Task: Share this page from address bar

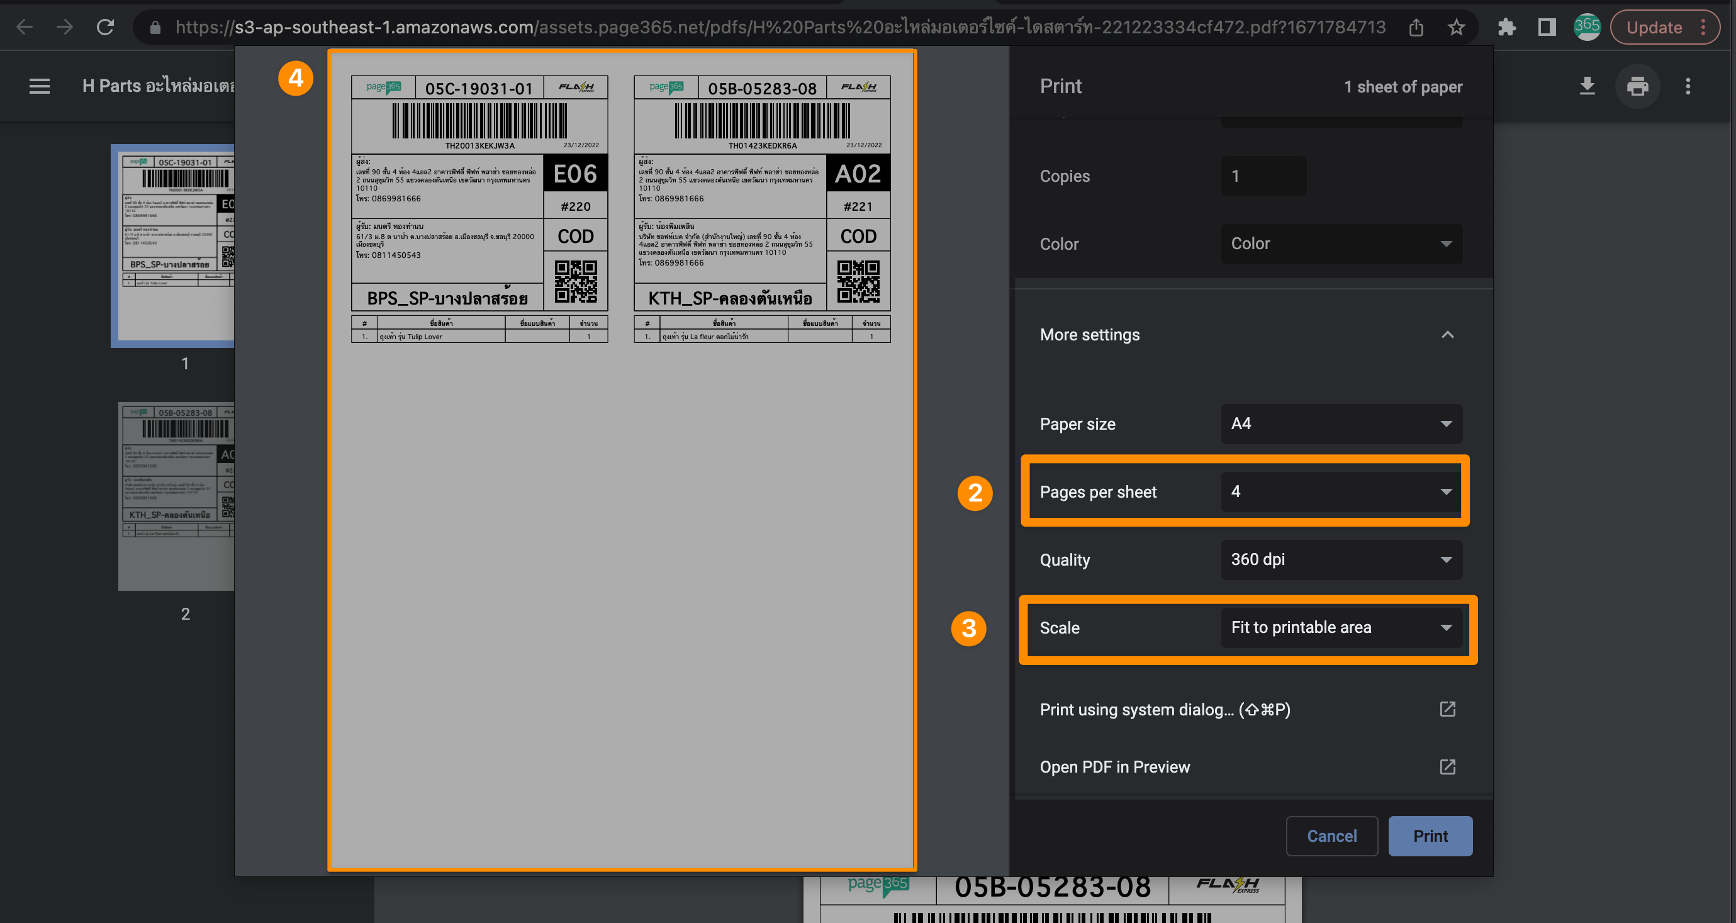Action: click(x=1416, y=28)
